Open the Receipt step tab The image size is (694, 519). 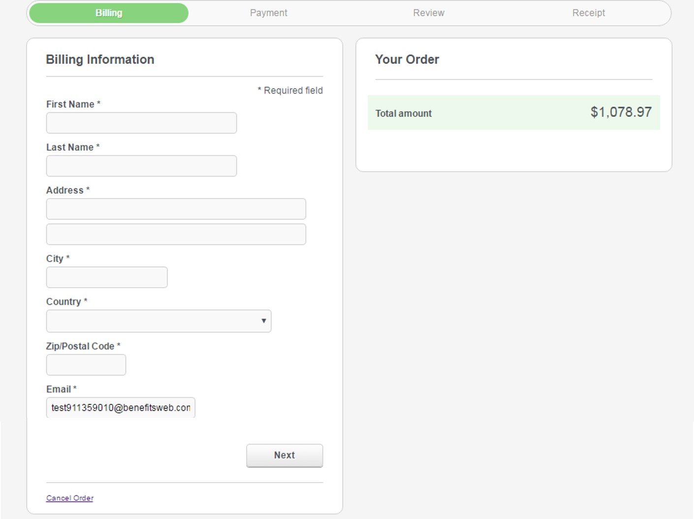588,13
